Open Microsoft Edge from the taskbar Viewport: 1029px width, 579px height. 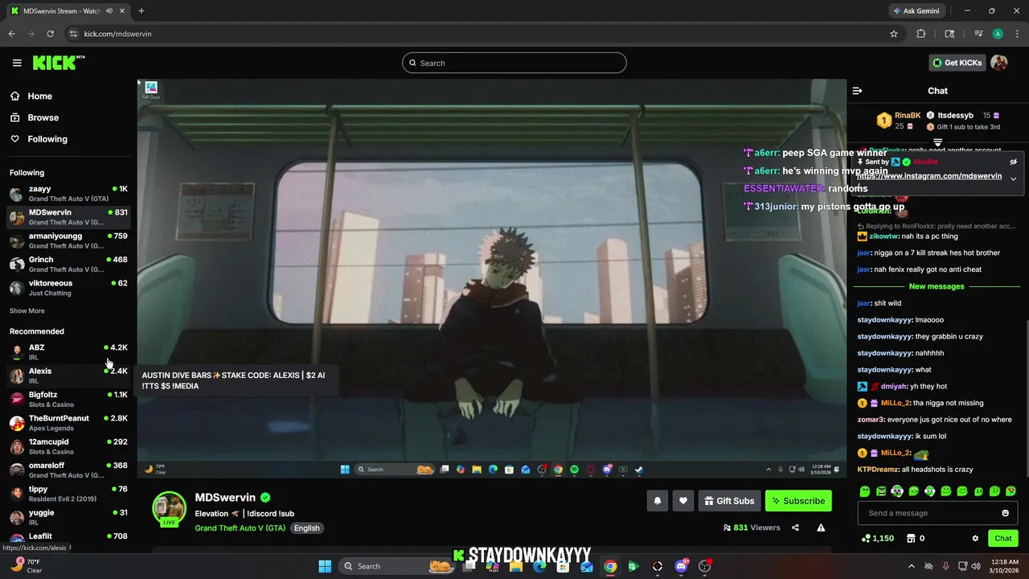click(x=539, y=566)
